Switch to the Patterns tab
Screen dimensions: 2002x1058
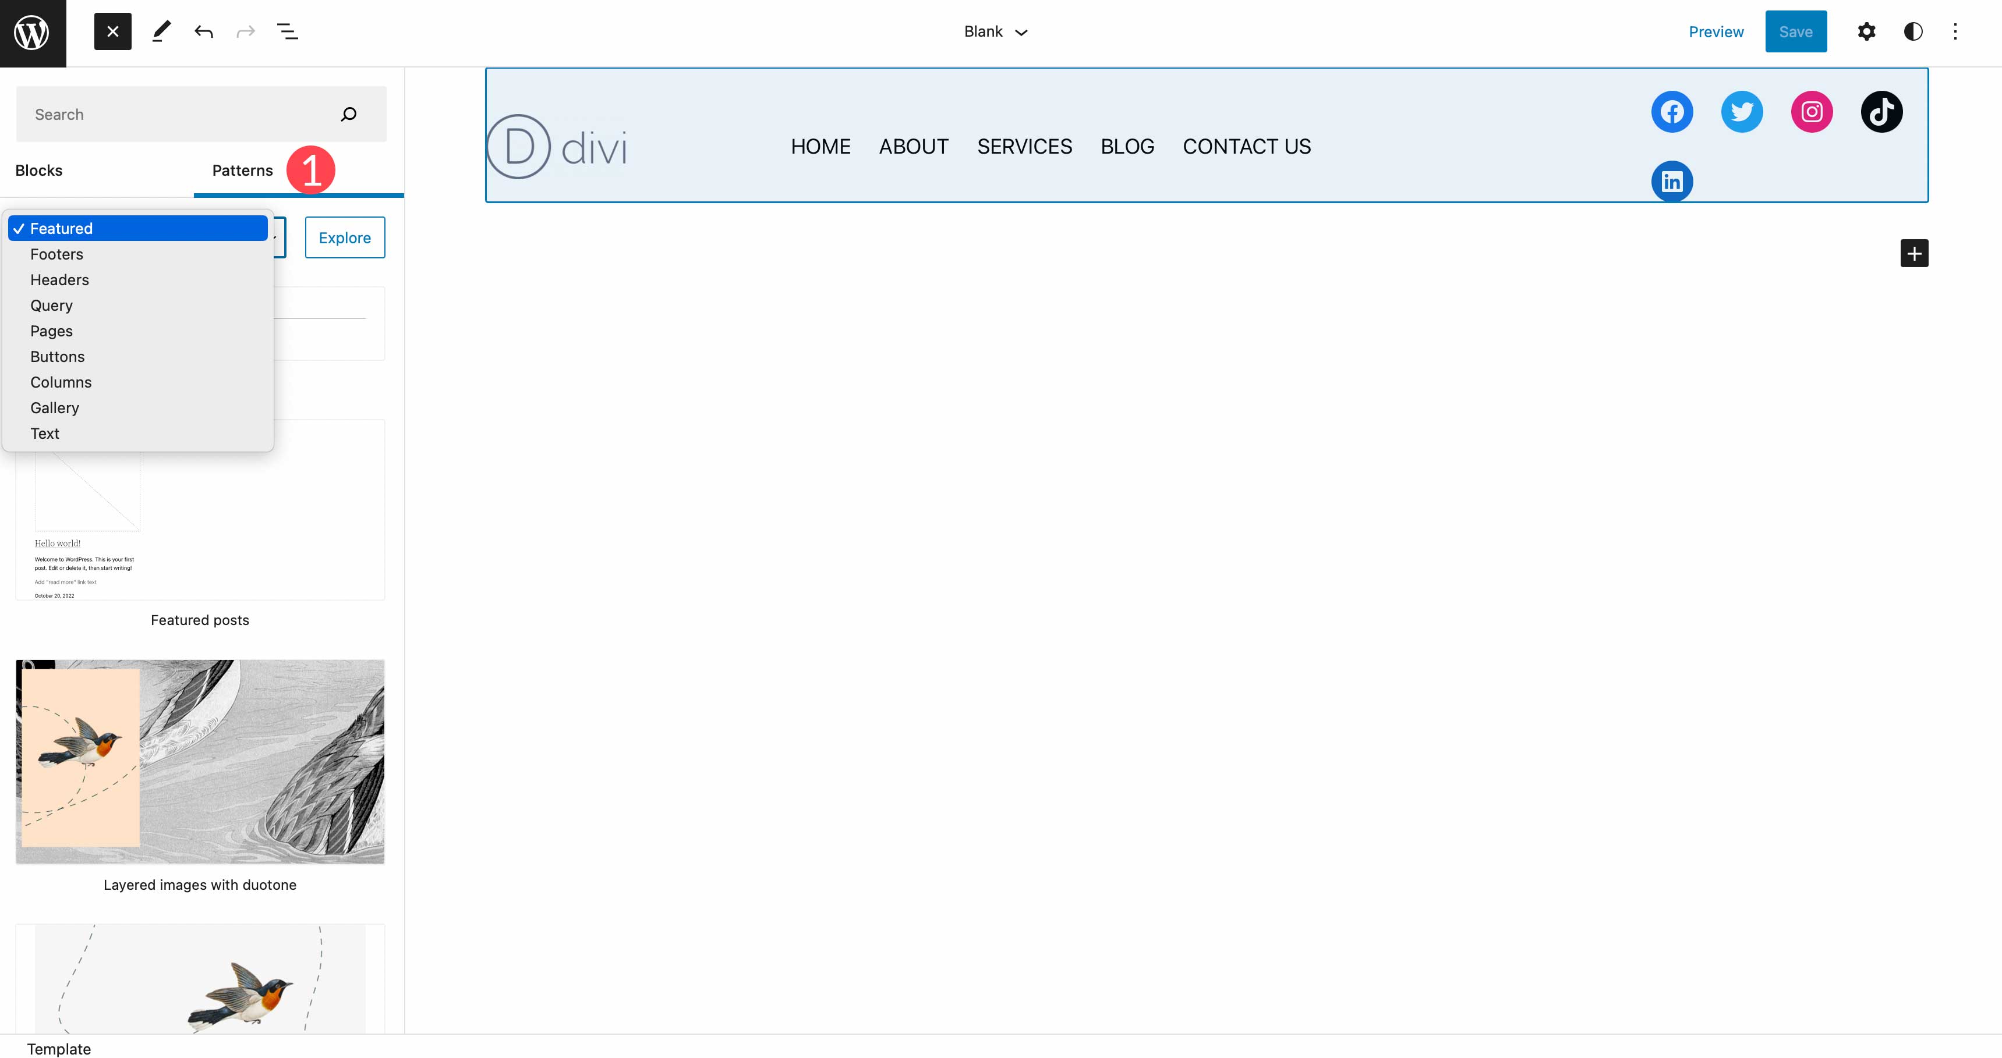pos(241,170)
